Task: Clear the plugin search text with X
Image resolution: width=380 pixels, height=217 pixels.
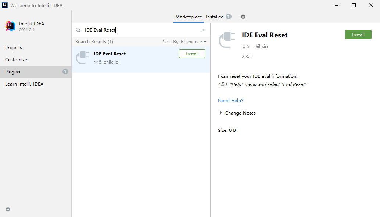Action: [203, 30]
